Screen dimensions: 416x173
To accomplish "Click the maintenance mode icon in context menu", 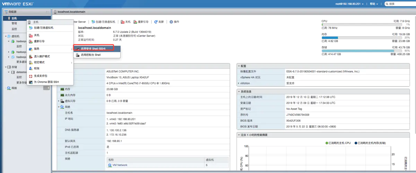I will 31,56.
